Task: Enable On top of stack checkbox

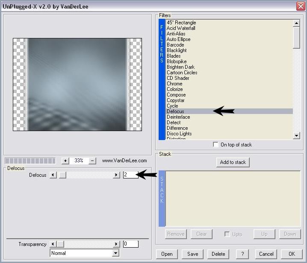Action: click(215, 145)
